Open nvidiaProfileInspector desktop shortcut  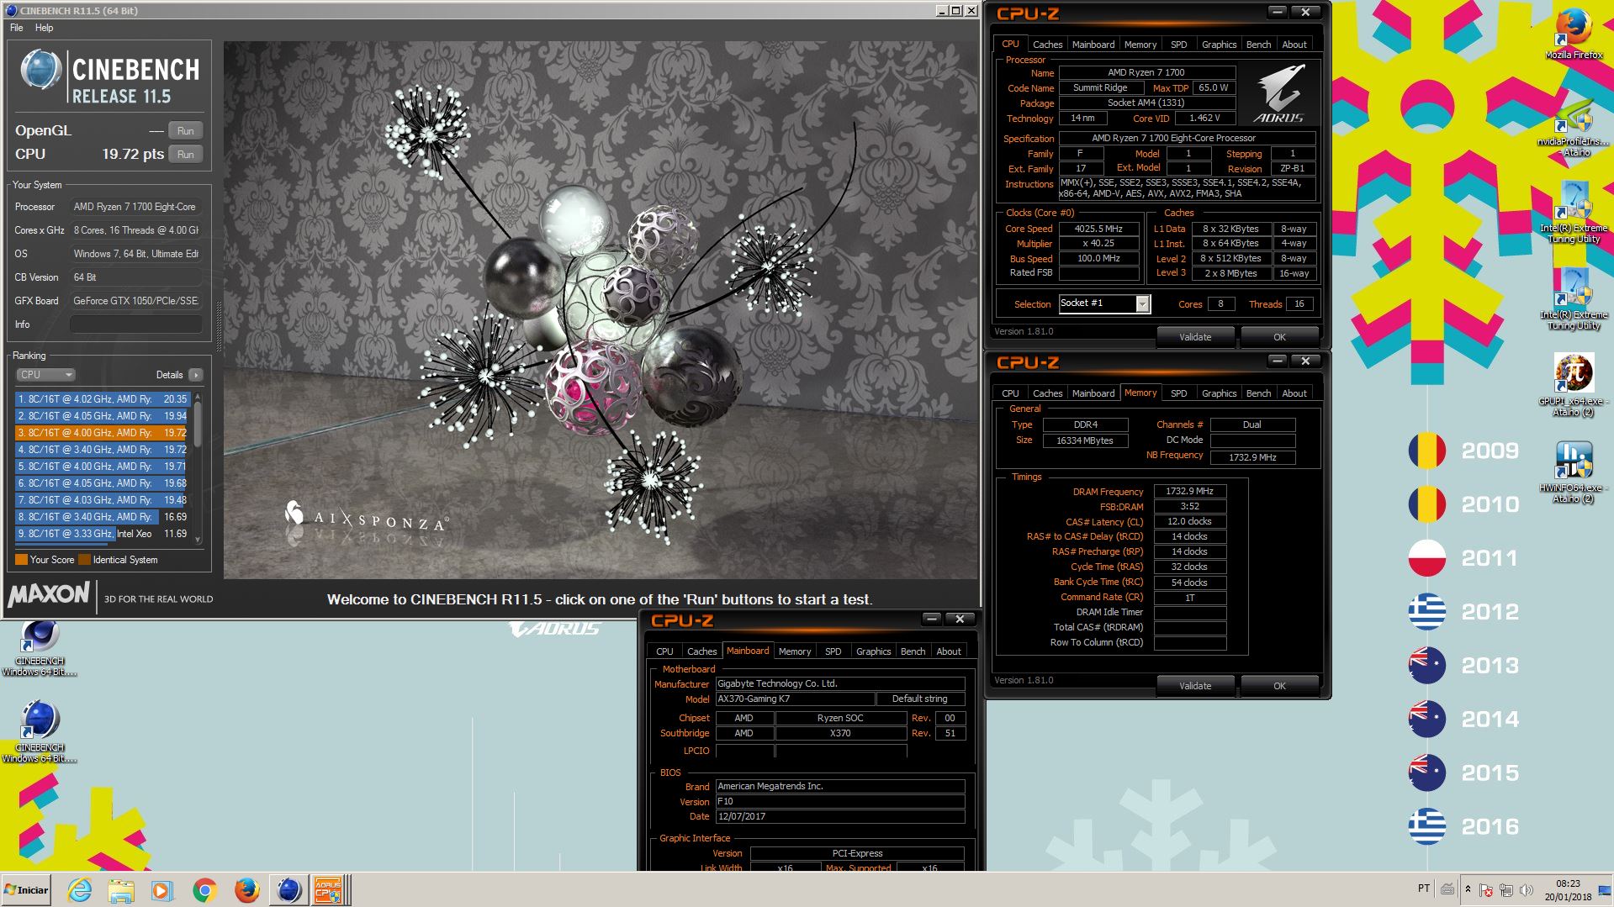click(1574, 128)
